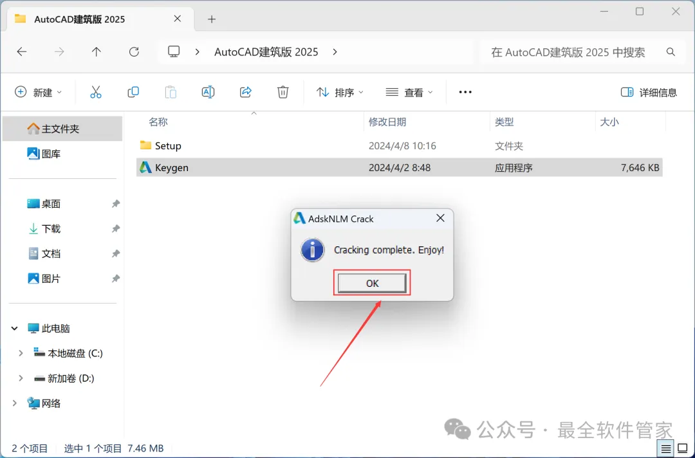695x458 pixels.
Task: Select the Setup folder
Action: point(400,146)
